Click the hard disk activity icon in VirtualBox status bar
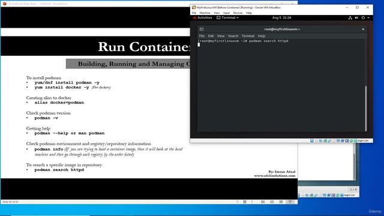Image resolution: width=384 pixels, height=216 pixels. pos(312,141)
